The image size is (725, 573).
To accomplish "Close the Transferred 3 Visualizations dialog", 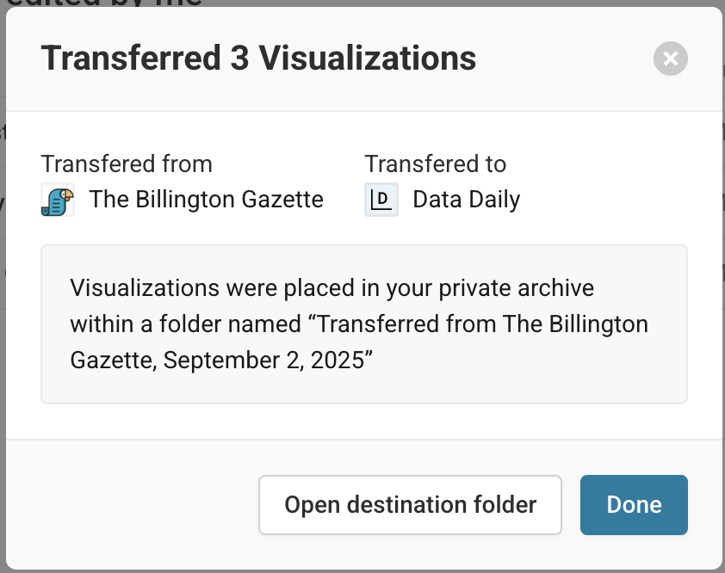I will coord(671,59).
